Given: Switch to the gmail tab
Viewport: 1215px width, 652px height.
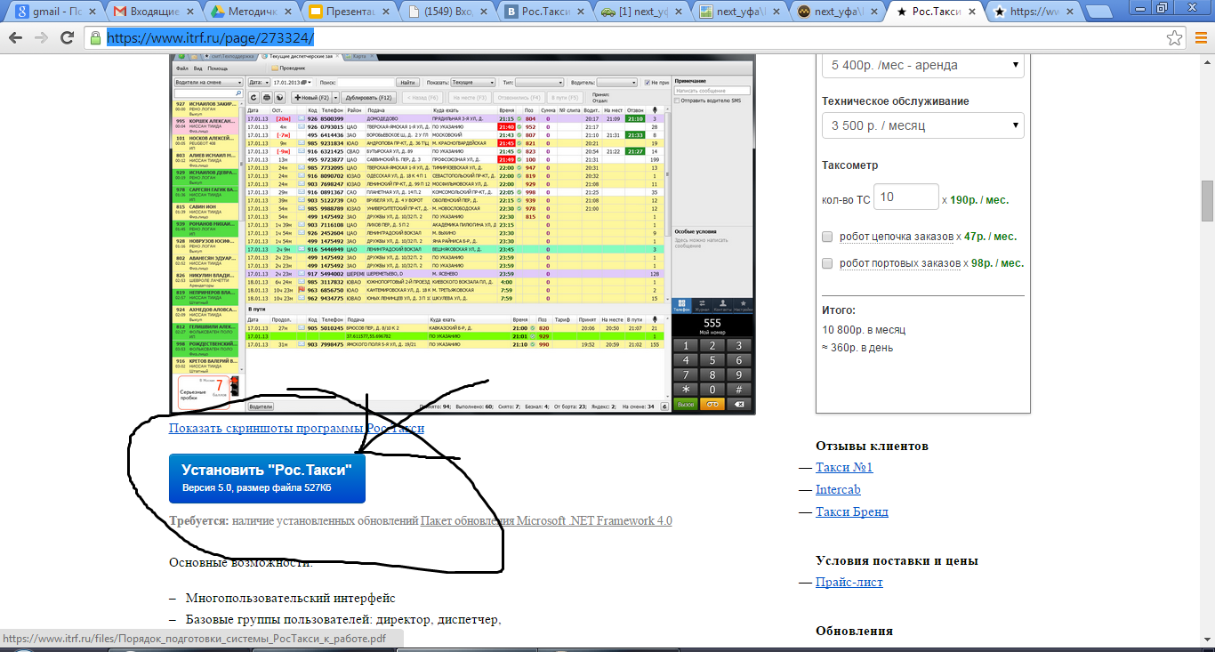Looking at the screenshot, I should (52, 12).
